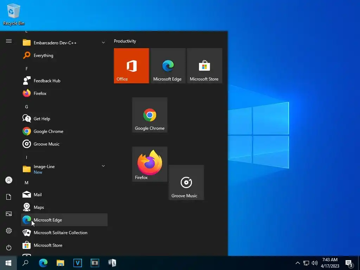
Task: Click the Power button in Start sidebar
Action: coord(9,247)
